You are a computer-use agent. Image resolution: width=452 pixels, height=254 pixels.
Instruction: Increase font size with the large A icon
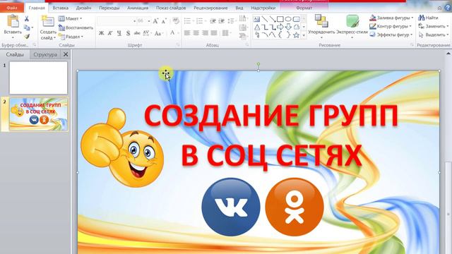coord(155,21)
